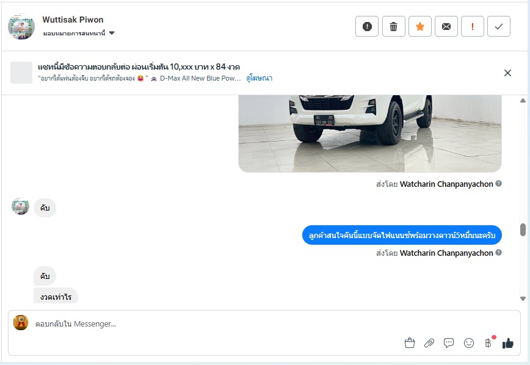Mark conversation done with checkmark
This screenshot has height=365, width=530.
click(x=499, y=26)
